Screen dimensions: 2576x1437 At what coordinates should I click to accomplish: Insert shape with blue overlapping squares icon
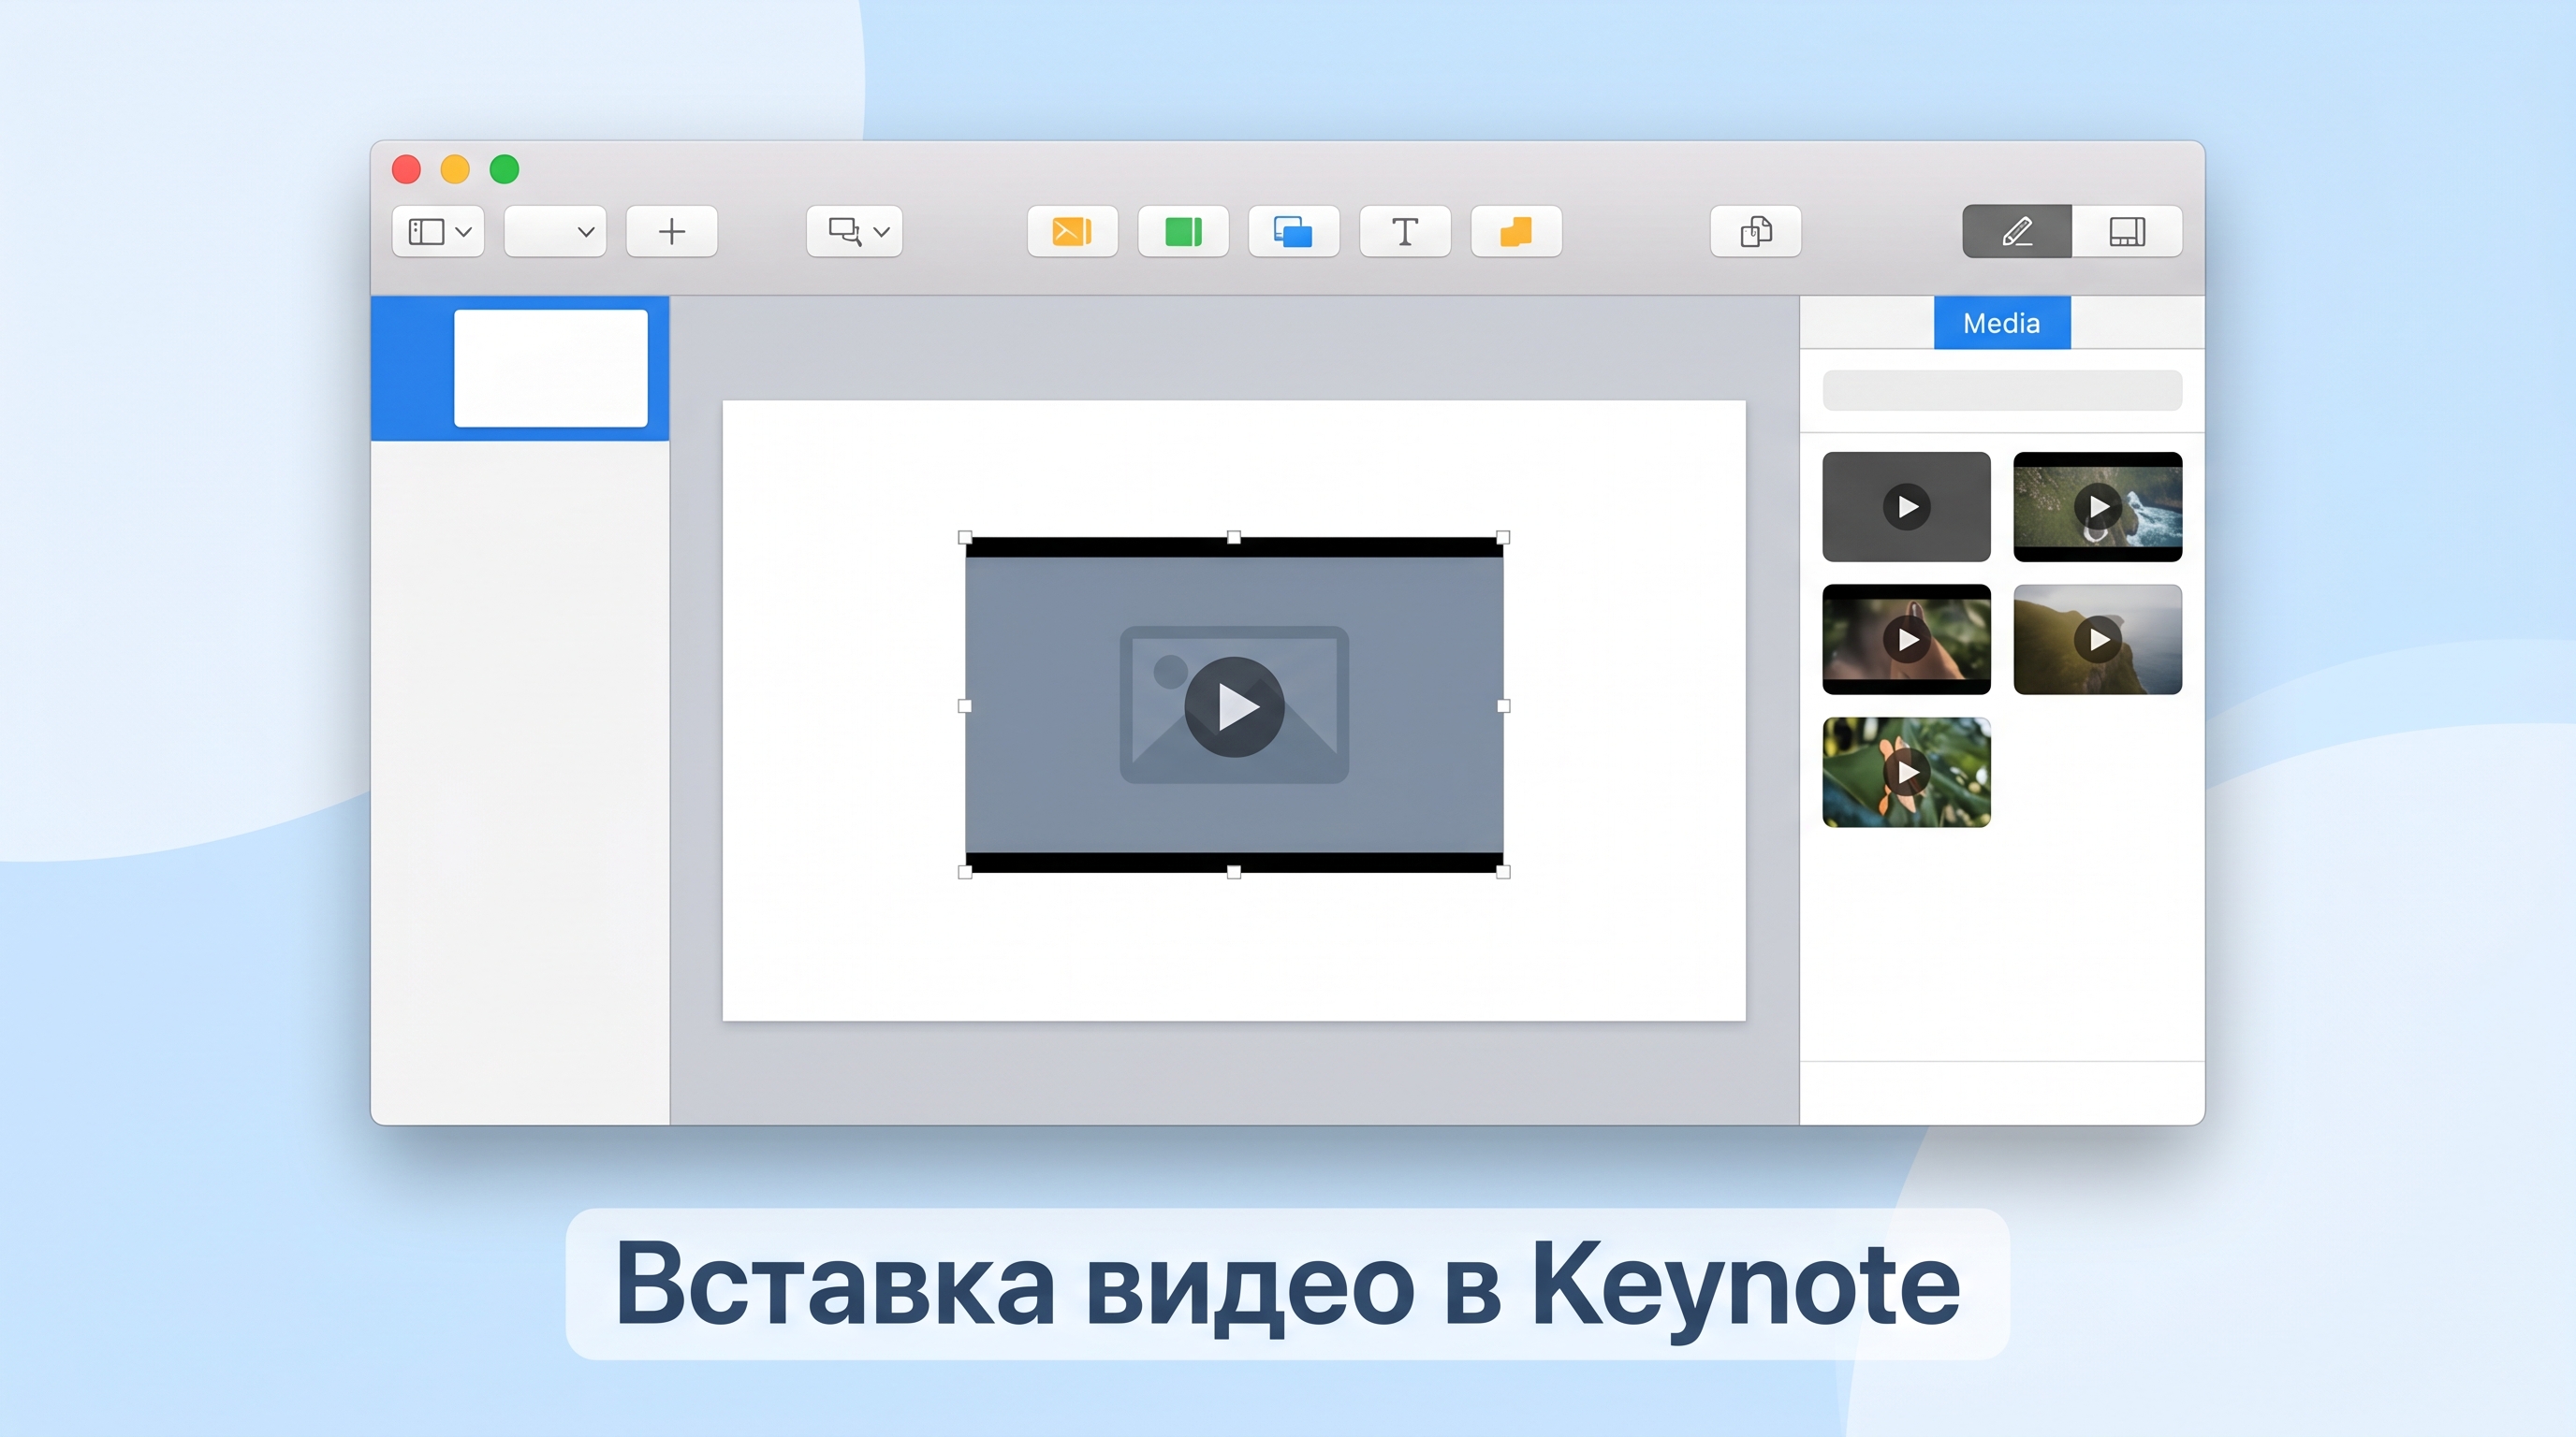(1294, 232)
